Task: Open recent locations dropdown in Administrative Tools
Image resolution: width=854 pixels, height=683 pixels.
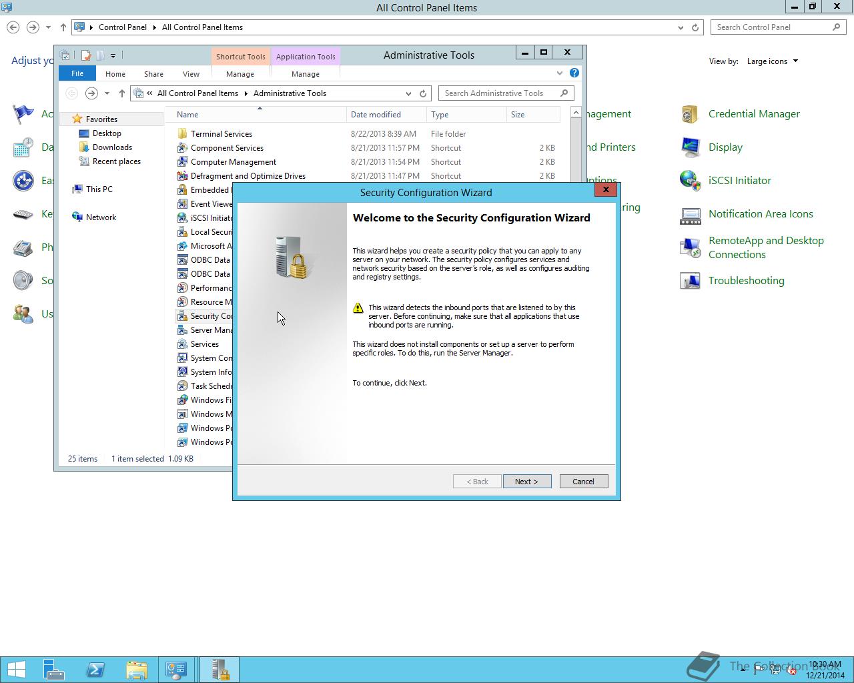Action: click(x=107, y=93)
